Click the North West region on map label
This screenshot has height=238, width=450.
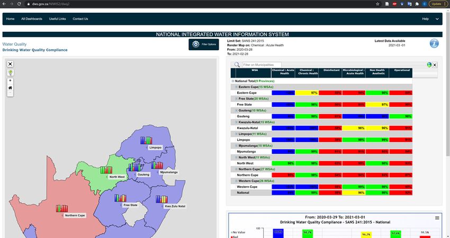(x=117, y=177)
